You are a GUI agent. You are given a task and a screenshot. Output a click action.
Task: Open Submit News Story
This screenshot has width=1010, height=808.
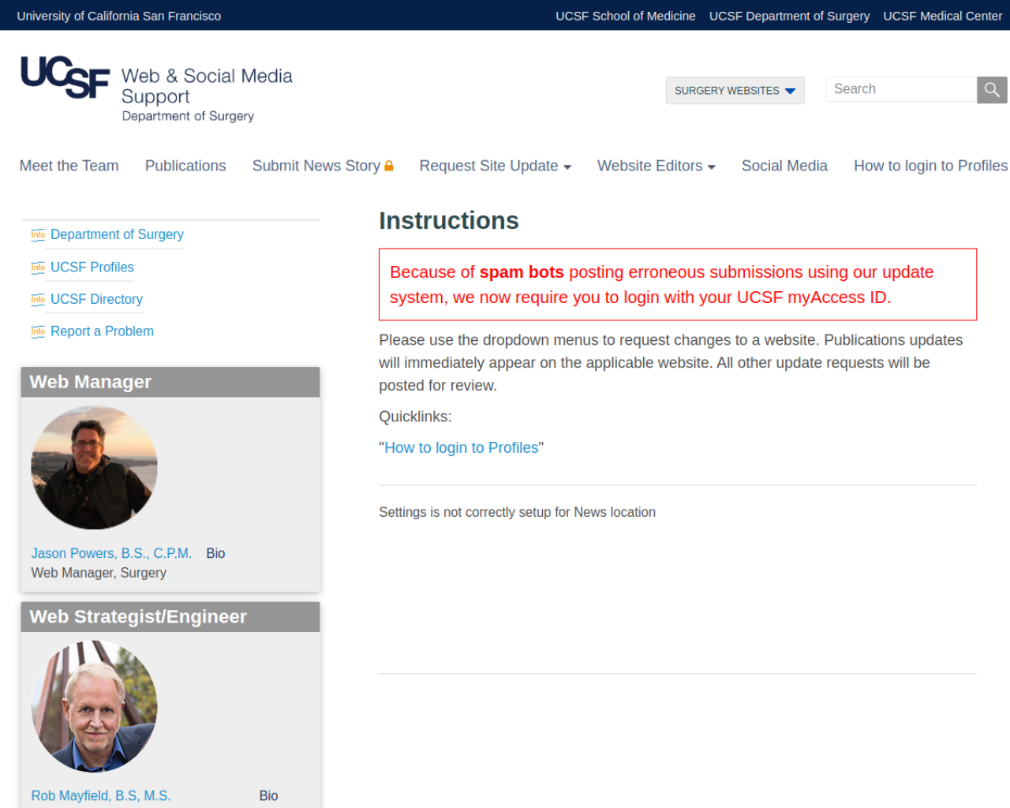316,166
